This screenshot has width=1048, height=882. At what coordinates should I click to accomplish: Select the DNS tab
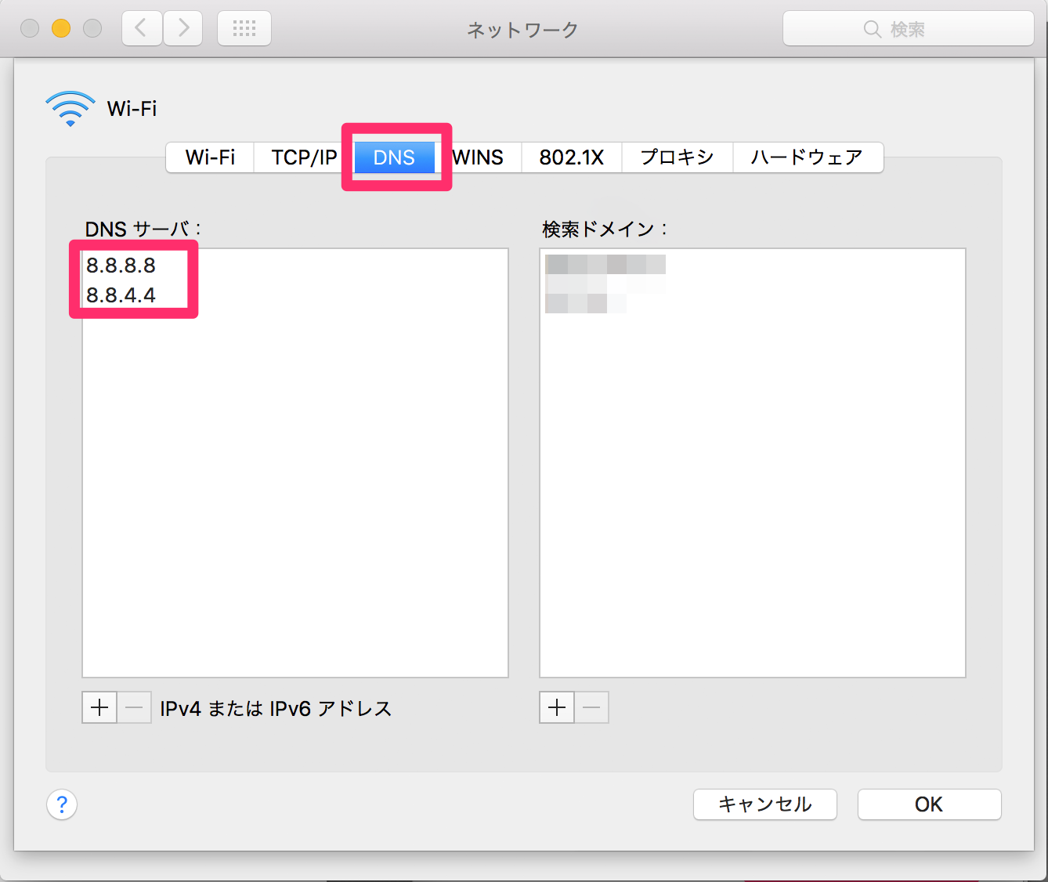pyautogui.click(x=394, y=157)
